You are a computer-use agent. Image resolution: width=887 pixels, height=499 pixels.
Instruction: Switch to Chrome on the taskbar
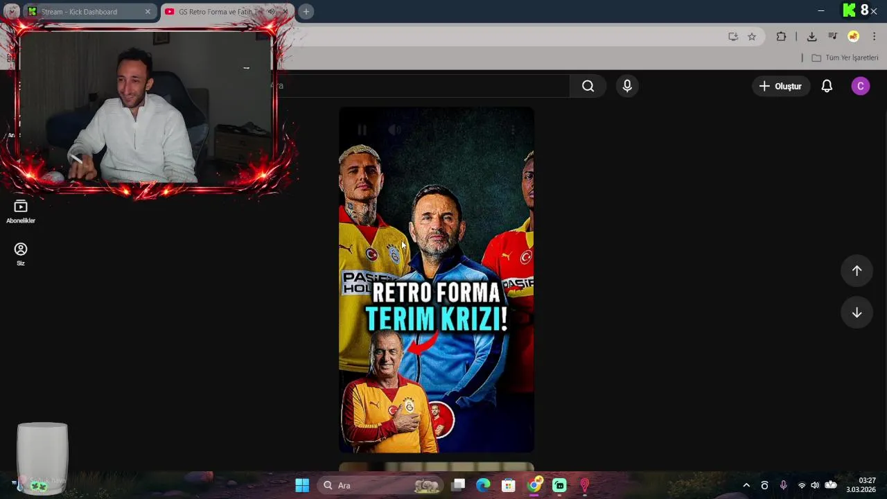pos(534,485)
